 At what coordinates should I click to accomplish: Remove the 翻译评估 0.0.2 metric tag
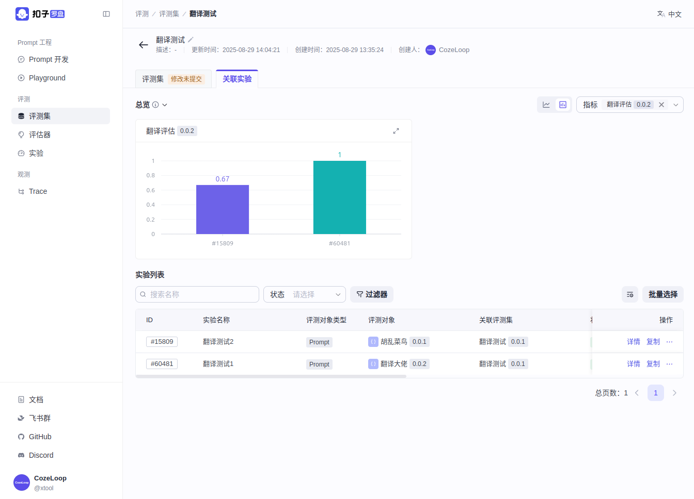tap(661, 105)
